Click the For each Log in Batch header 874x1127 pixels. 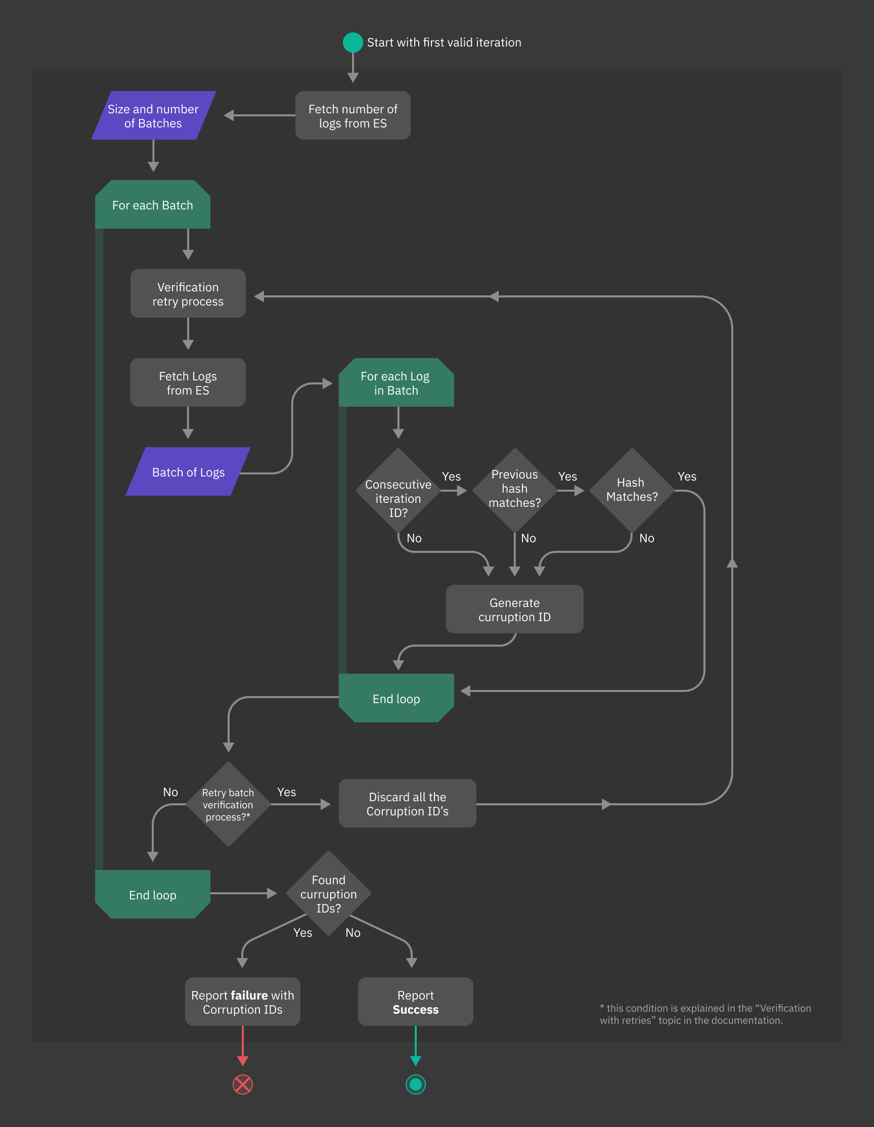[x=395, y=383]
